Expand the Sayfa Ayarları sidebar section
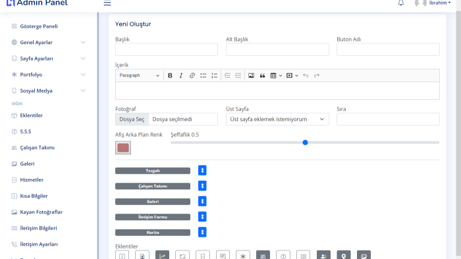This screenshot has width=461, height=259. [49, 59]
